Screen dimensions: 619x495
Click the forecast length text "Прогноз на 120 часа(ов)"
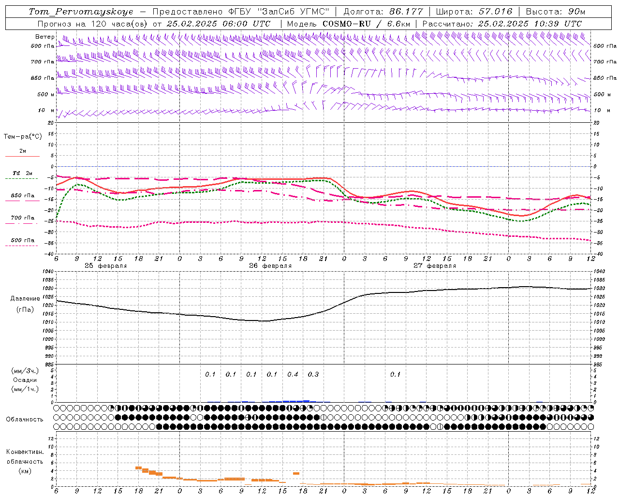92,24
